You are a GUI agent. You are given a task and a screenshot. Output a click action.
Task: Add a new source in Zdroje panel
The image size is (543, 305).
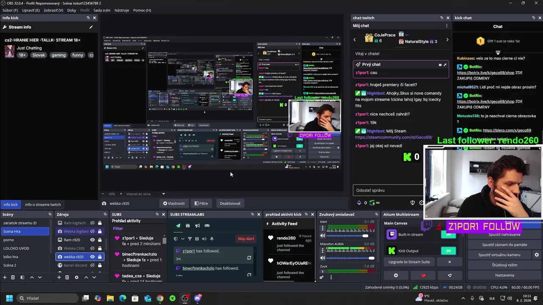[x=59, y=277]
